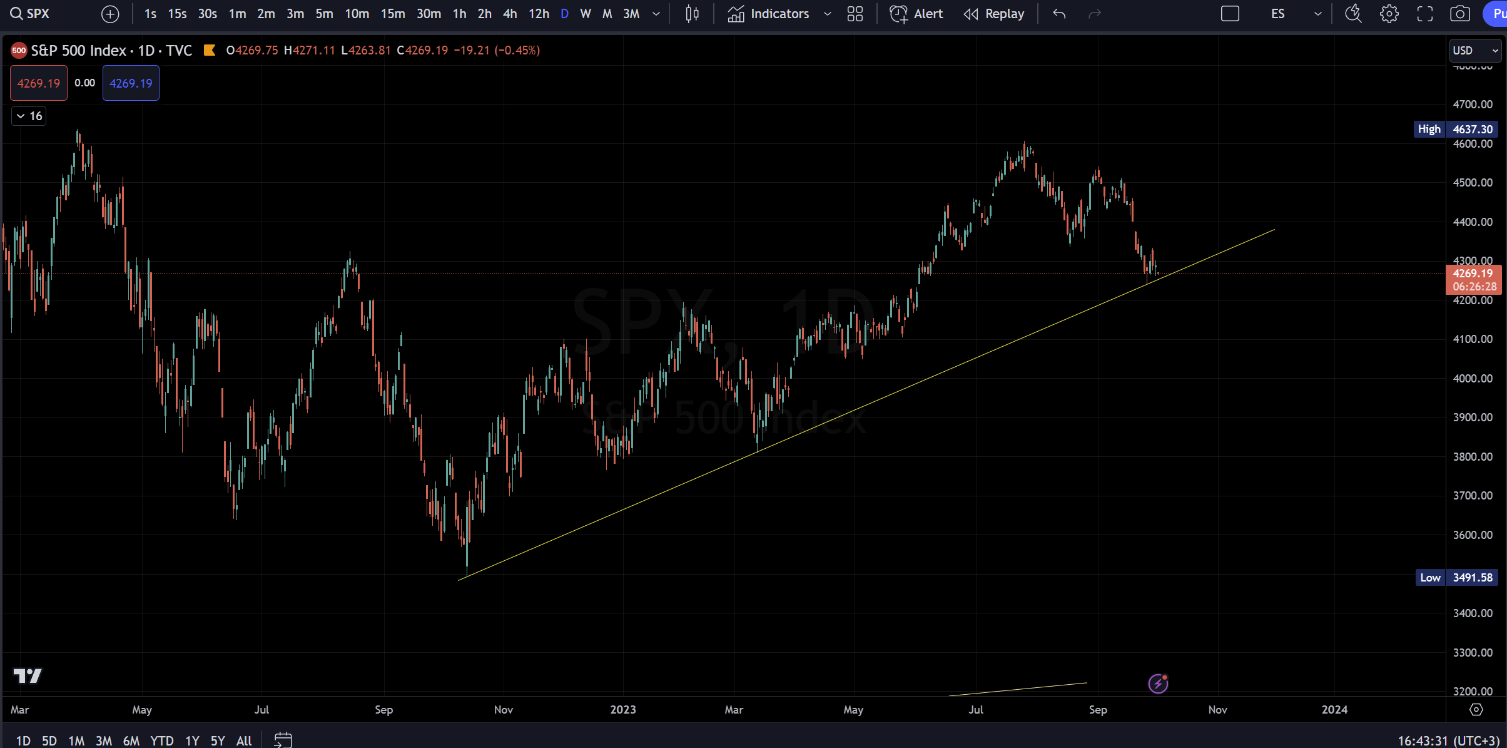The height and width of the screenshot is (748, 1507).
Task: Undo the last chart action
Action: coord(1059,14)
